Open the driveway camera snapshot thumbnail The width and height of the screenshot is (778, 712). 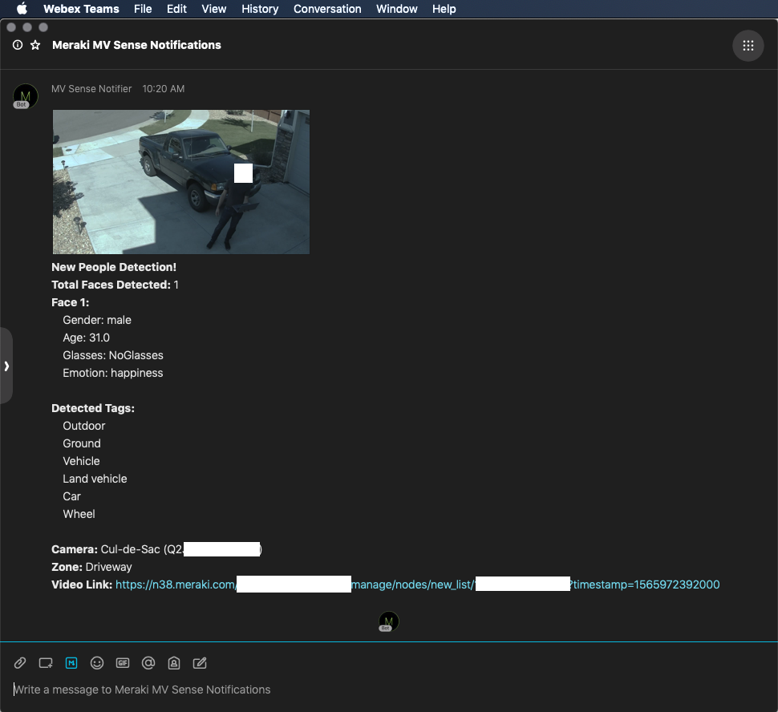(x=181, y=182)
